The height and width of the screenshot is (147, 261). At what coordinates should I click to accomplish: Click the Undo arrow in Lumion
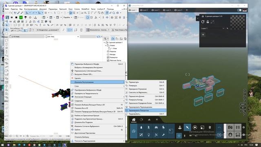219,127
